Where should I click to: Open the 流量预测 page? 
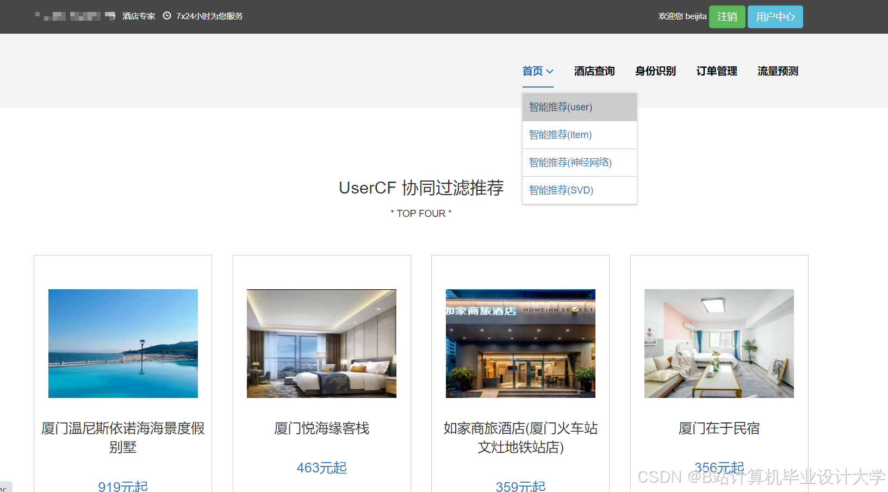(x=778, y=71)
